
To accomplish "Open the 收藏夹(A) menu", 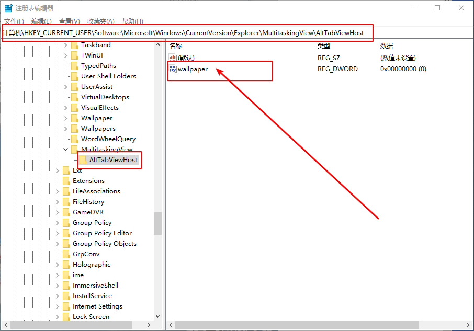I will (100, 21).
